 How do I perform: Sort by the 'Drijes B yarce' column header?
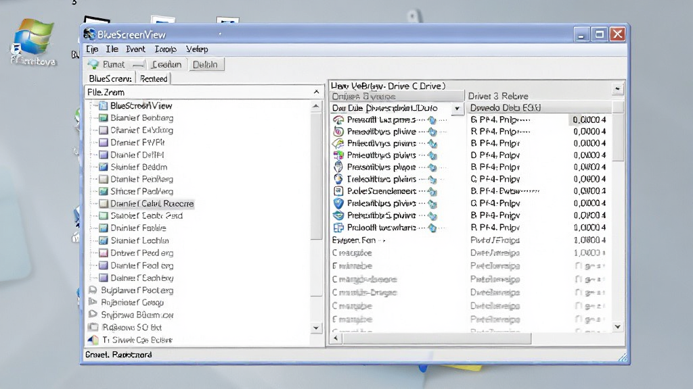click(x=397, y=96)
